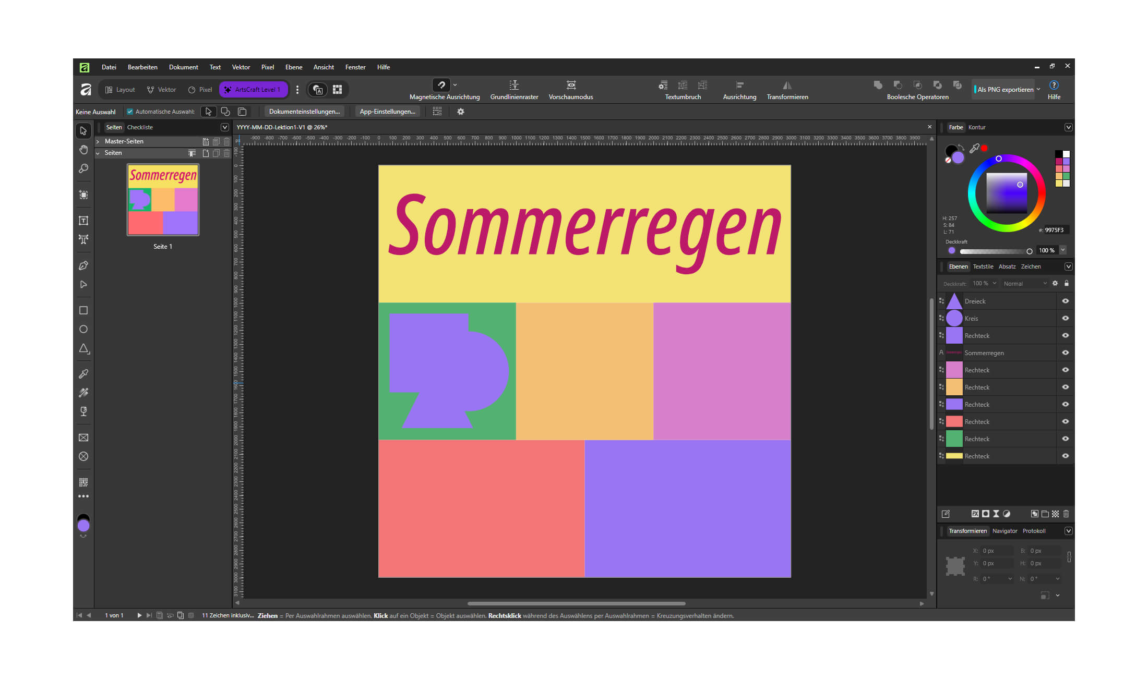Screen dimensions: 1148x680
Task: Select the Zoom tool
Action: pos(83,168)
